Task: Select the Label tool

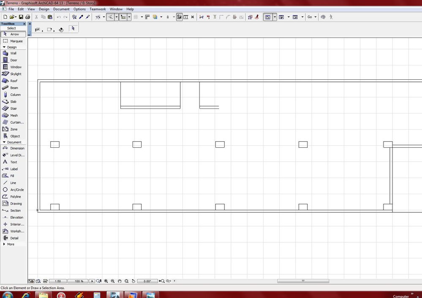Action: [13, 169]
